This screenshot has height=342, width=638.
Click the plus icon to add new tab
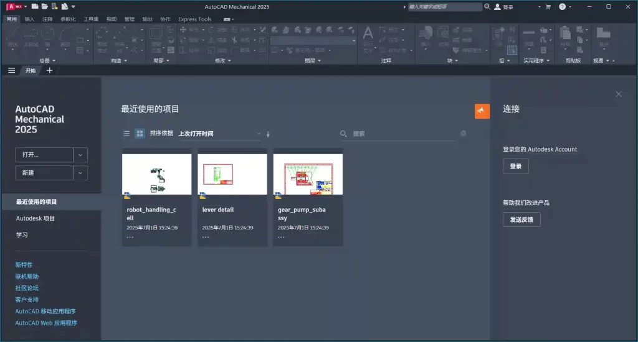point(50,70)
